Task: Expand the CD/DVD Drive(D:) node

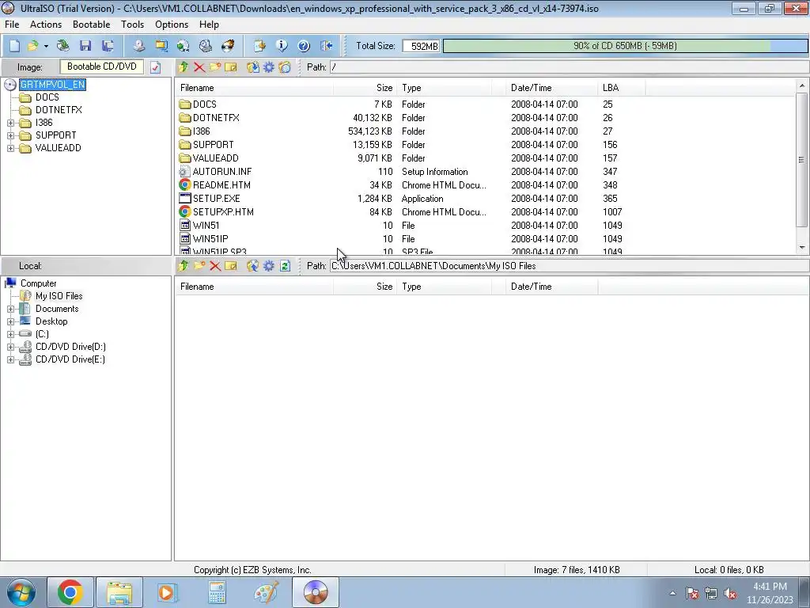Action: (10, 347)
